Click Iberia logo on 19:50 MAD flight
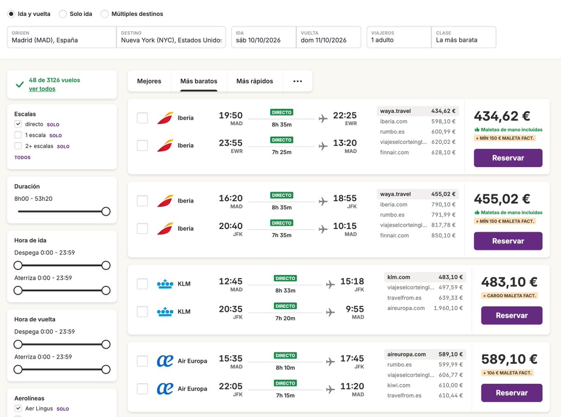 165,118
